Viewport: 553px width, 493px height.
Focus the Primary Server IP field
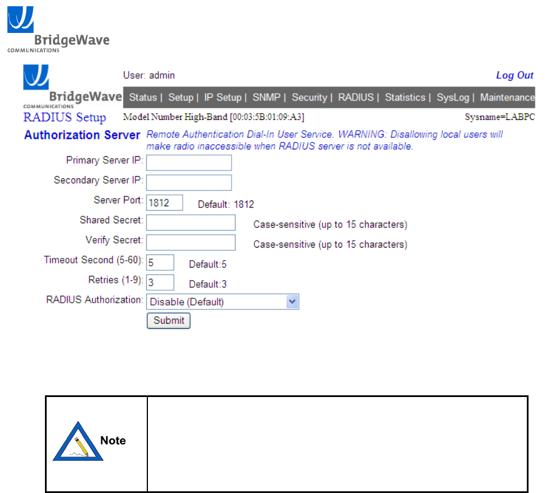(x=189, y=162)
